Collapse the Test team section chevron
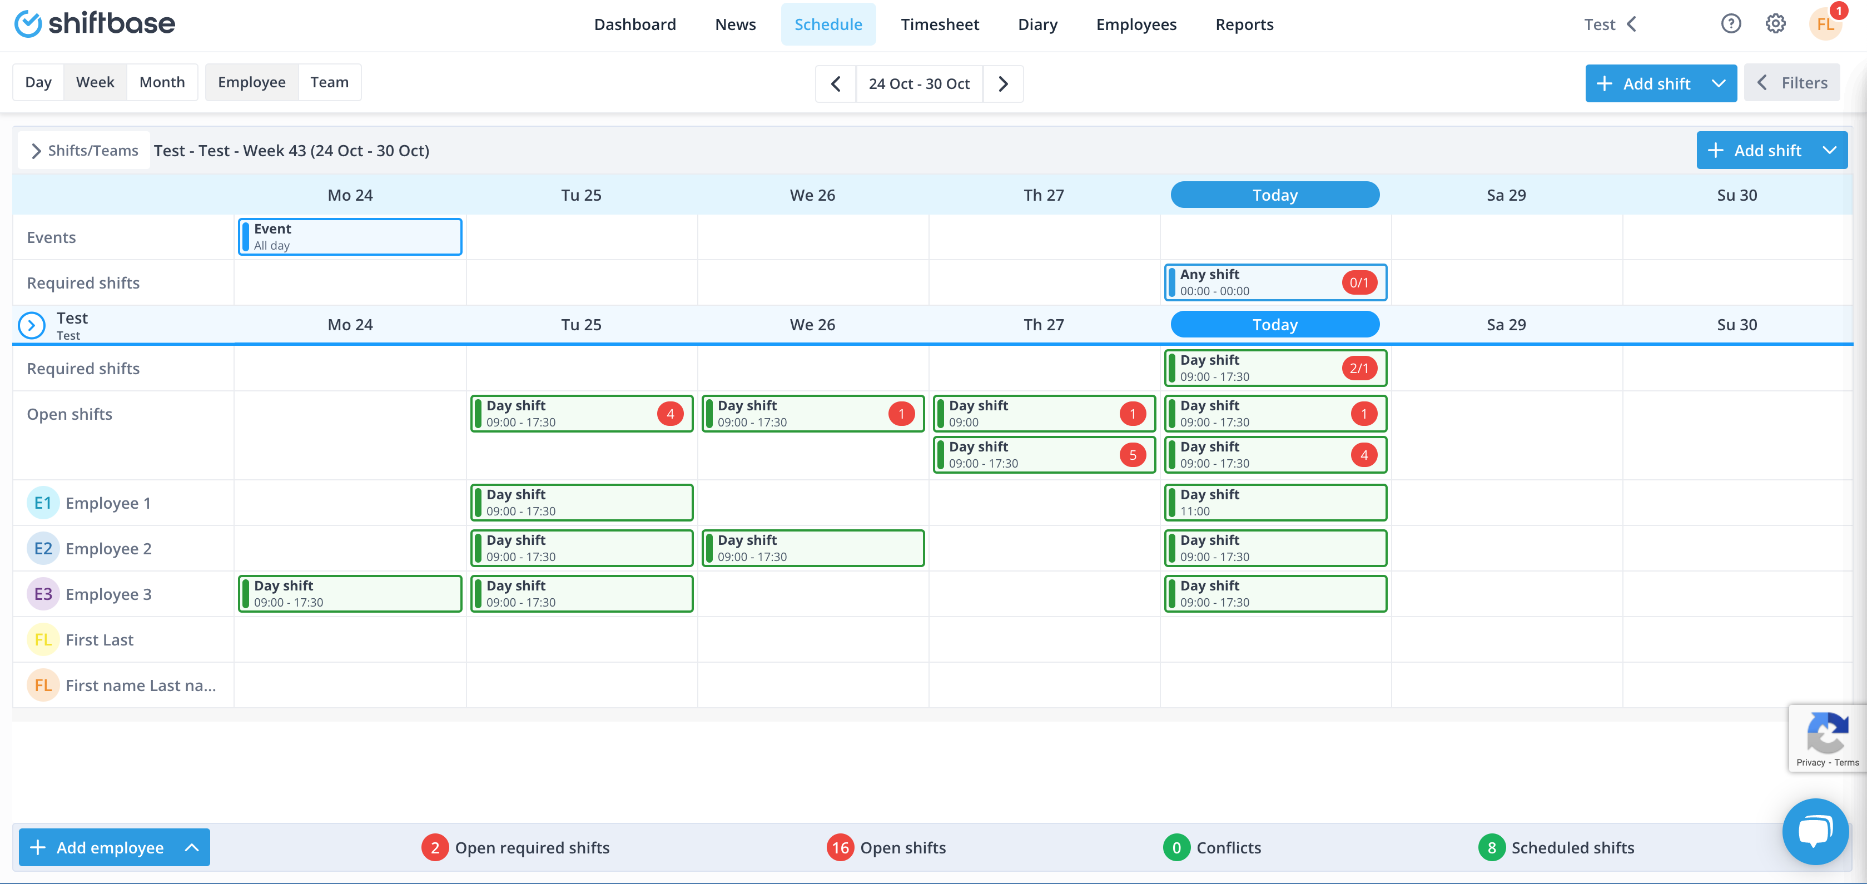 (31, 325)
